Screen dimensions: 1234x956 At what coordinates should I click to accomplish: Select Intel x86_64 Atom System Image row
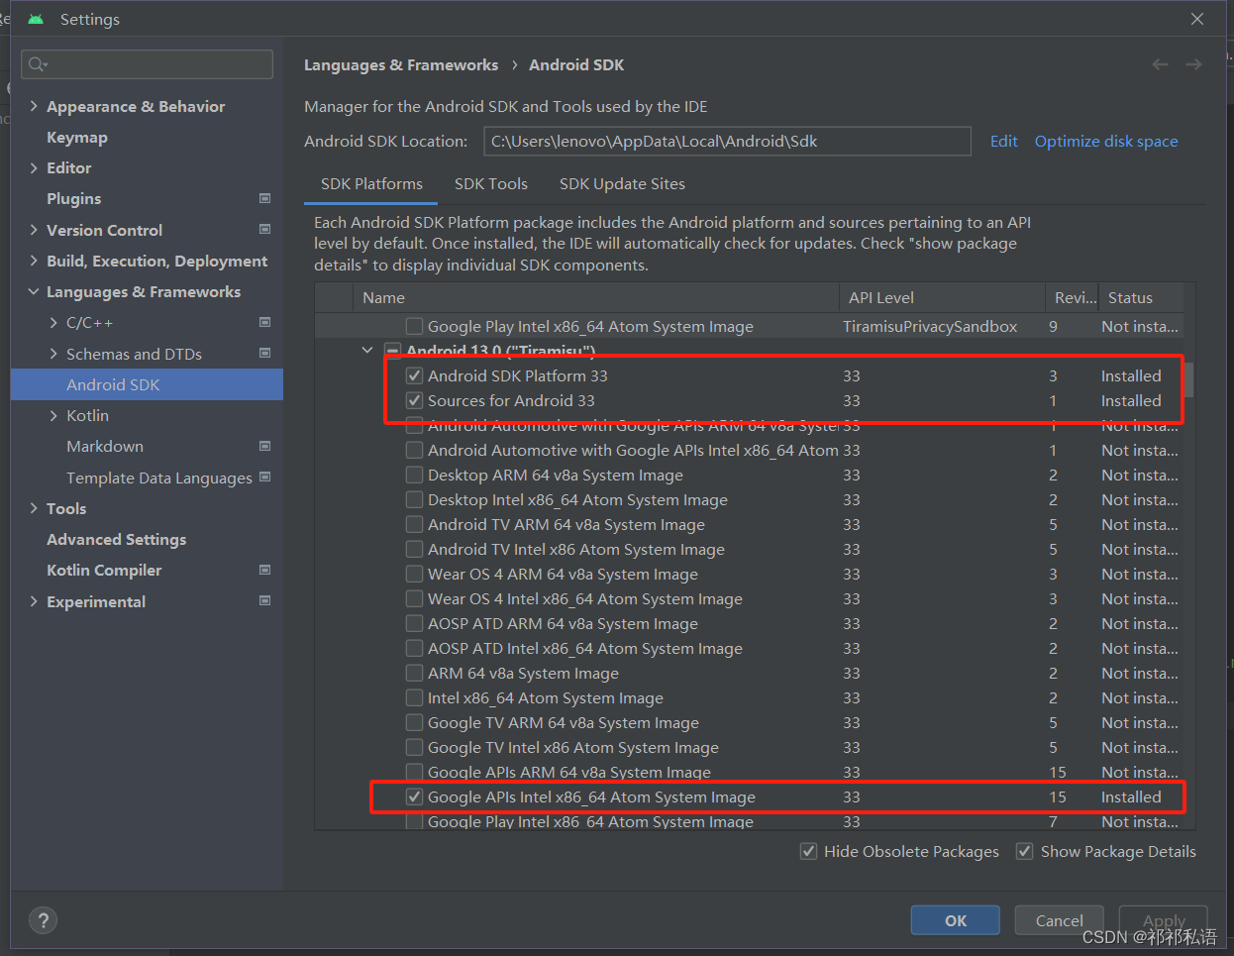click(x=749, y=697)
